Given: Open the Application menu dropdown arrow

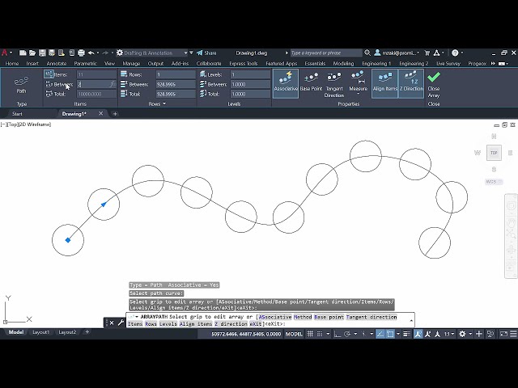Looking at the screenshot, I should pyautogui.click(x=11, y=53).
